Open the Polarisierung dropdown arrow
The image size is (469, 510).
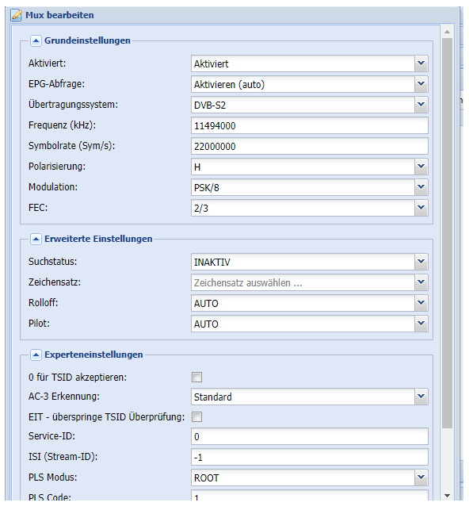(421, 167)
